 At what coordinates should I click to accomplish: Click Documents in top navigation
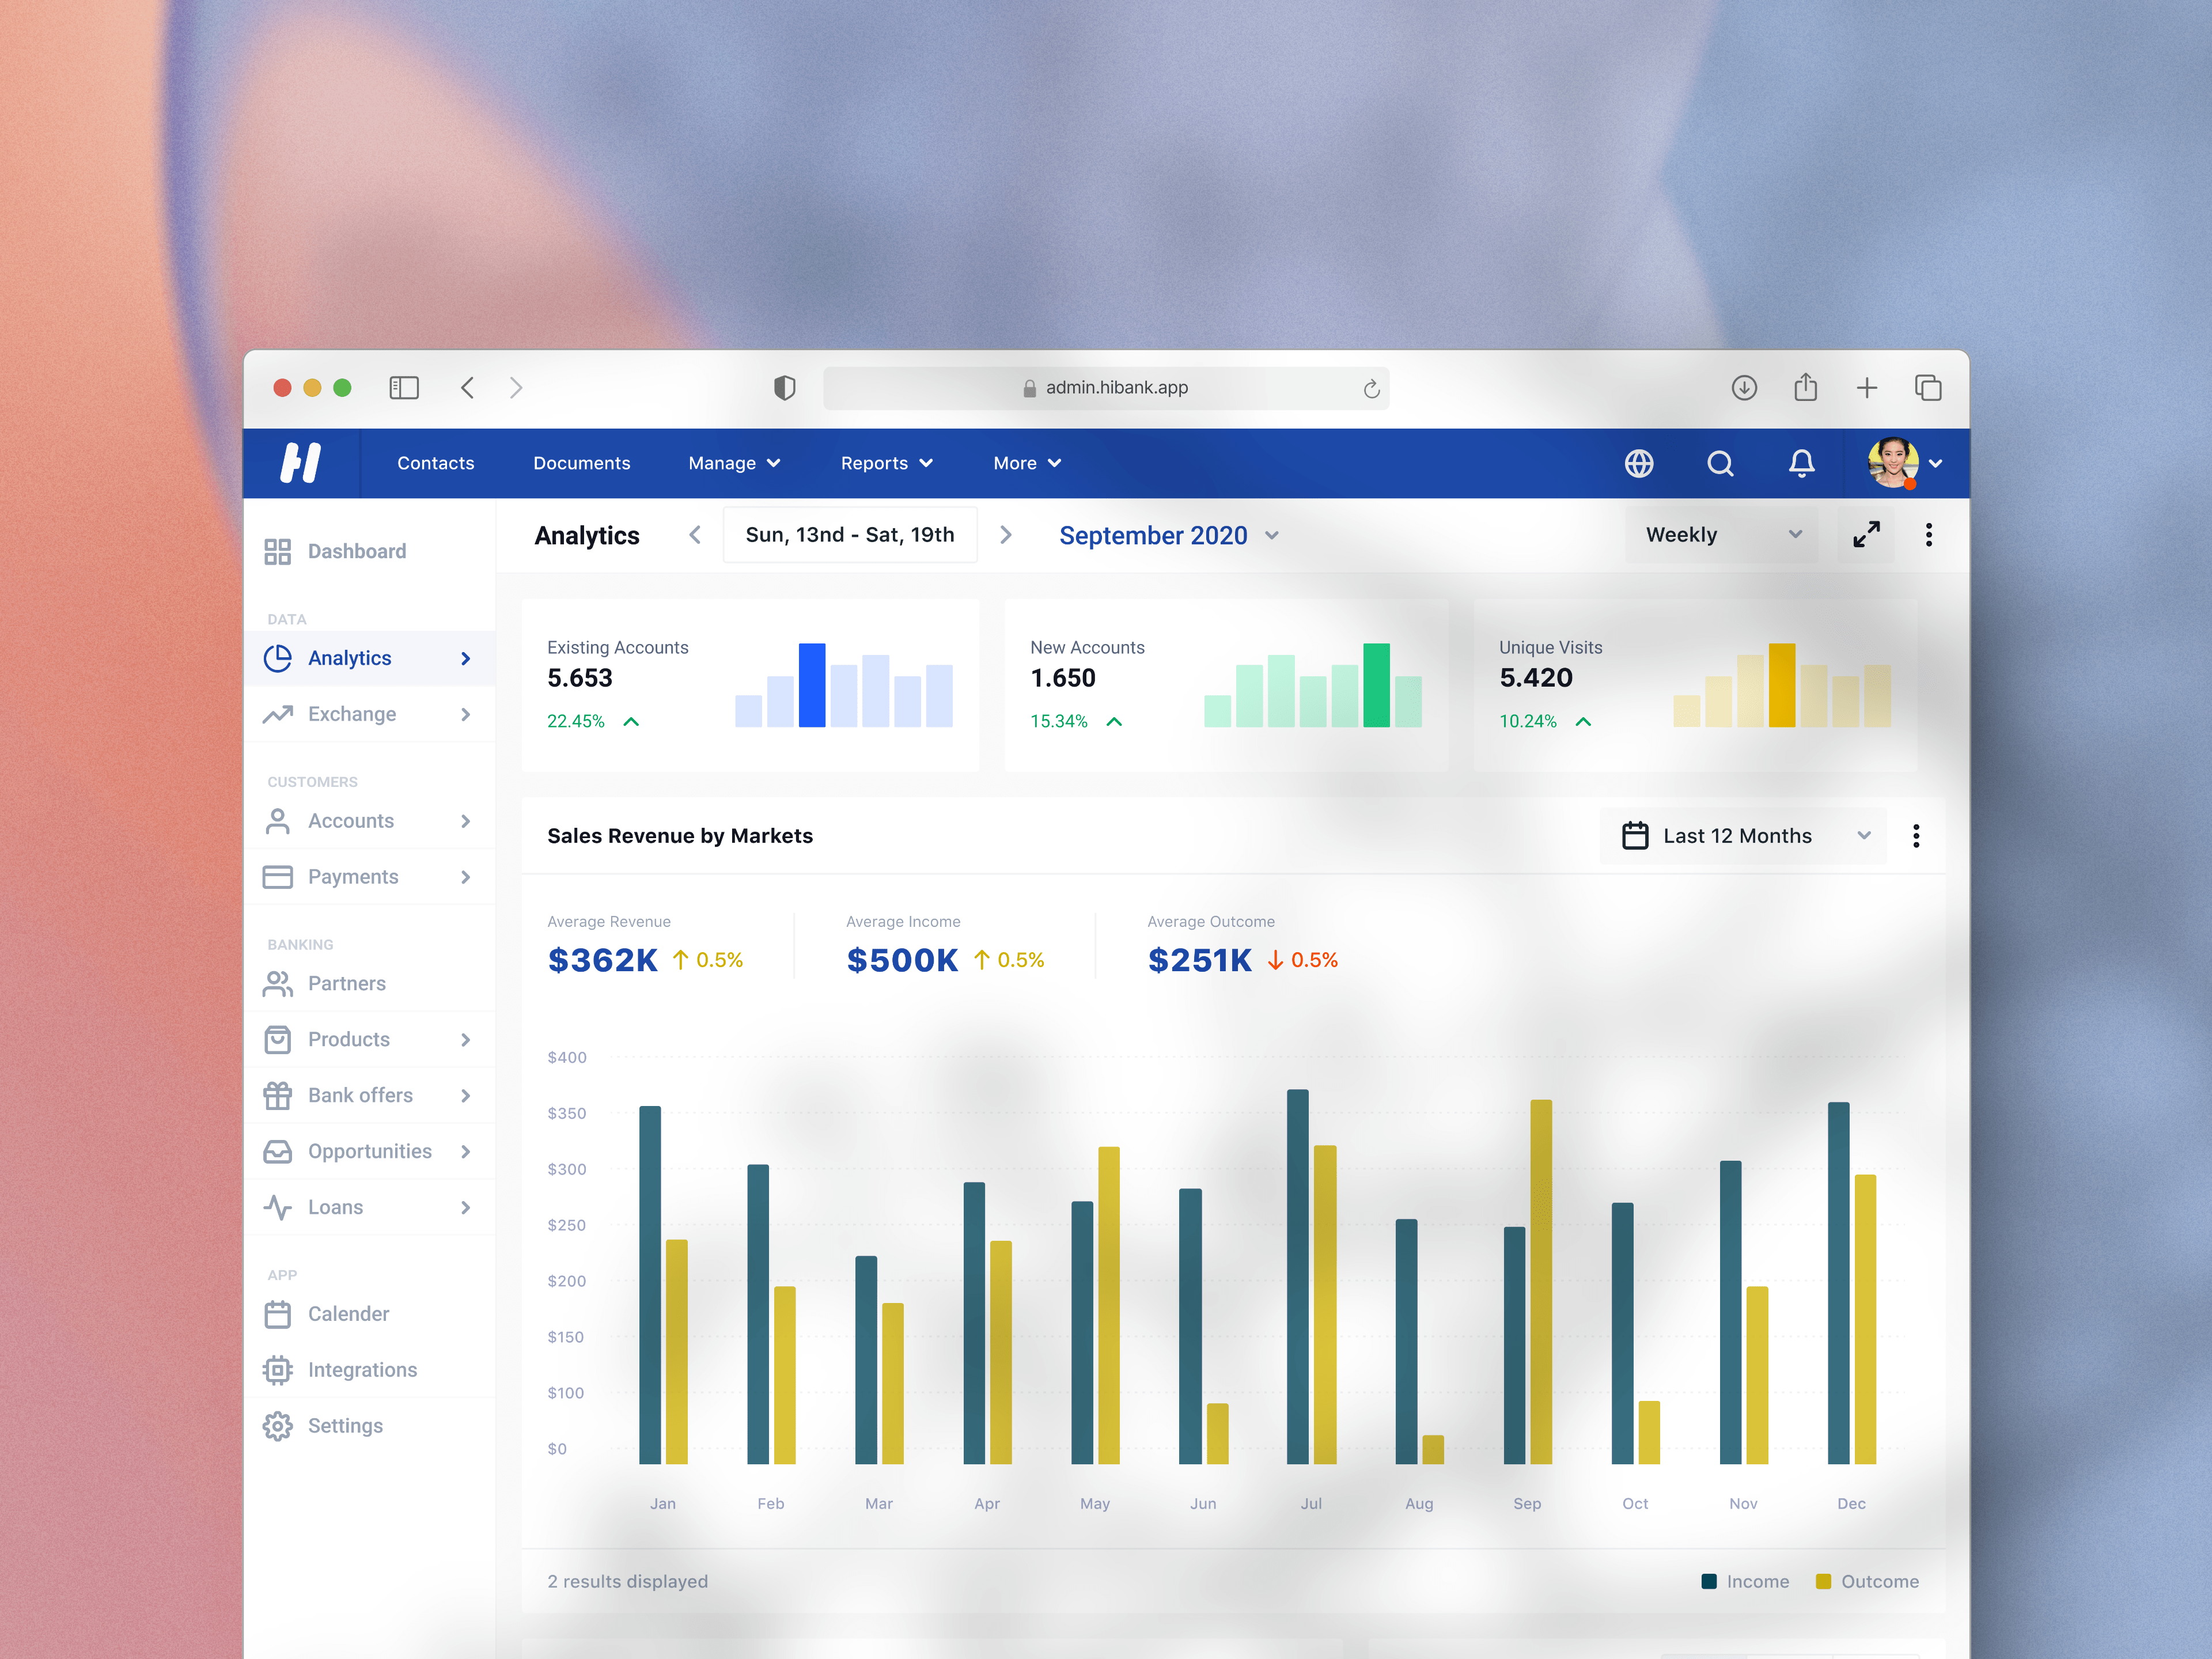tap(582, 463)
